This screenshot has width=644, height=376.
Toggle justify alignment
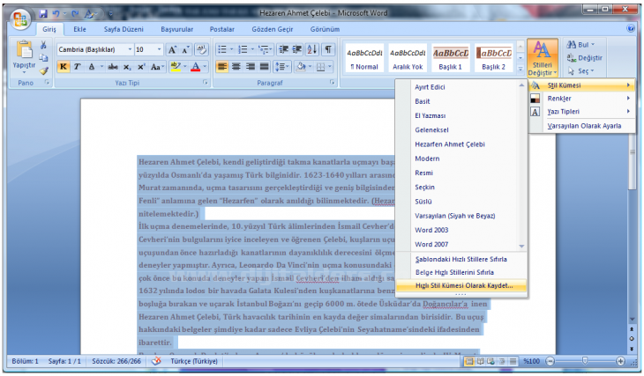pyautogui.click(x=264, y=66)
